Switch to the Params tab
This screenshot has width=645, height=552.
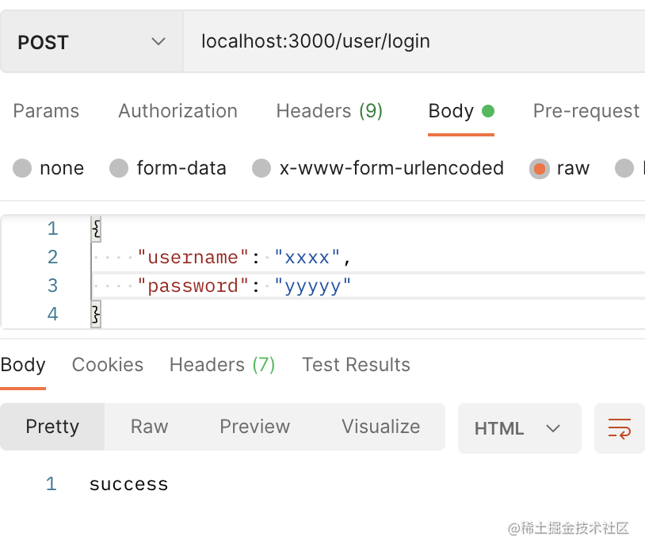[46, 111]
